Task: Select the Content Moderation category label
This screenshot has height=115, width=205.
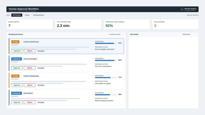Action: click(x=31, y=42)
